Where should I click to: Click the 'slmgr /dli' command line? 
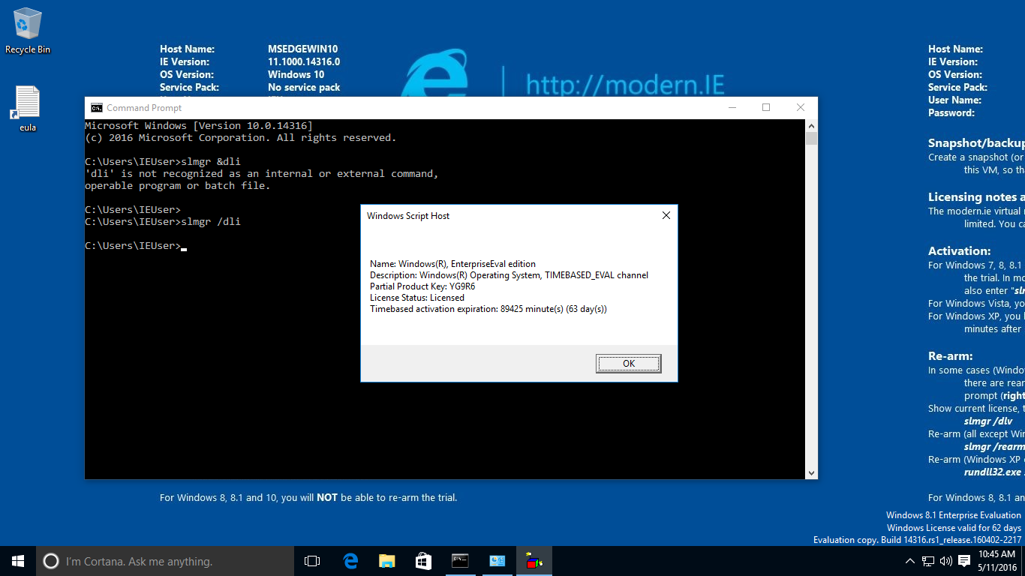[163, 222]
